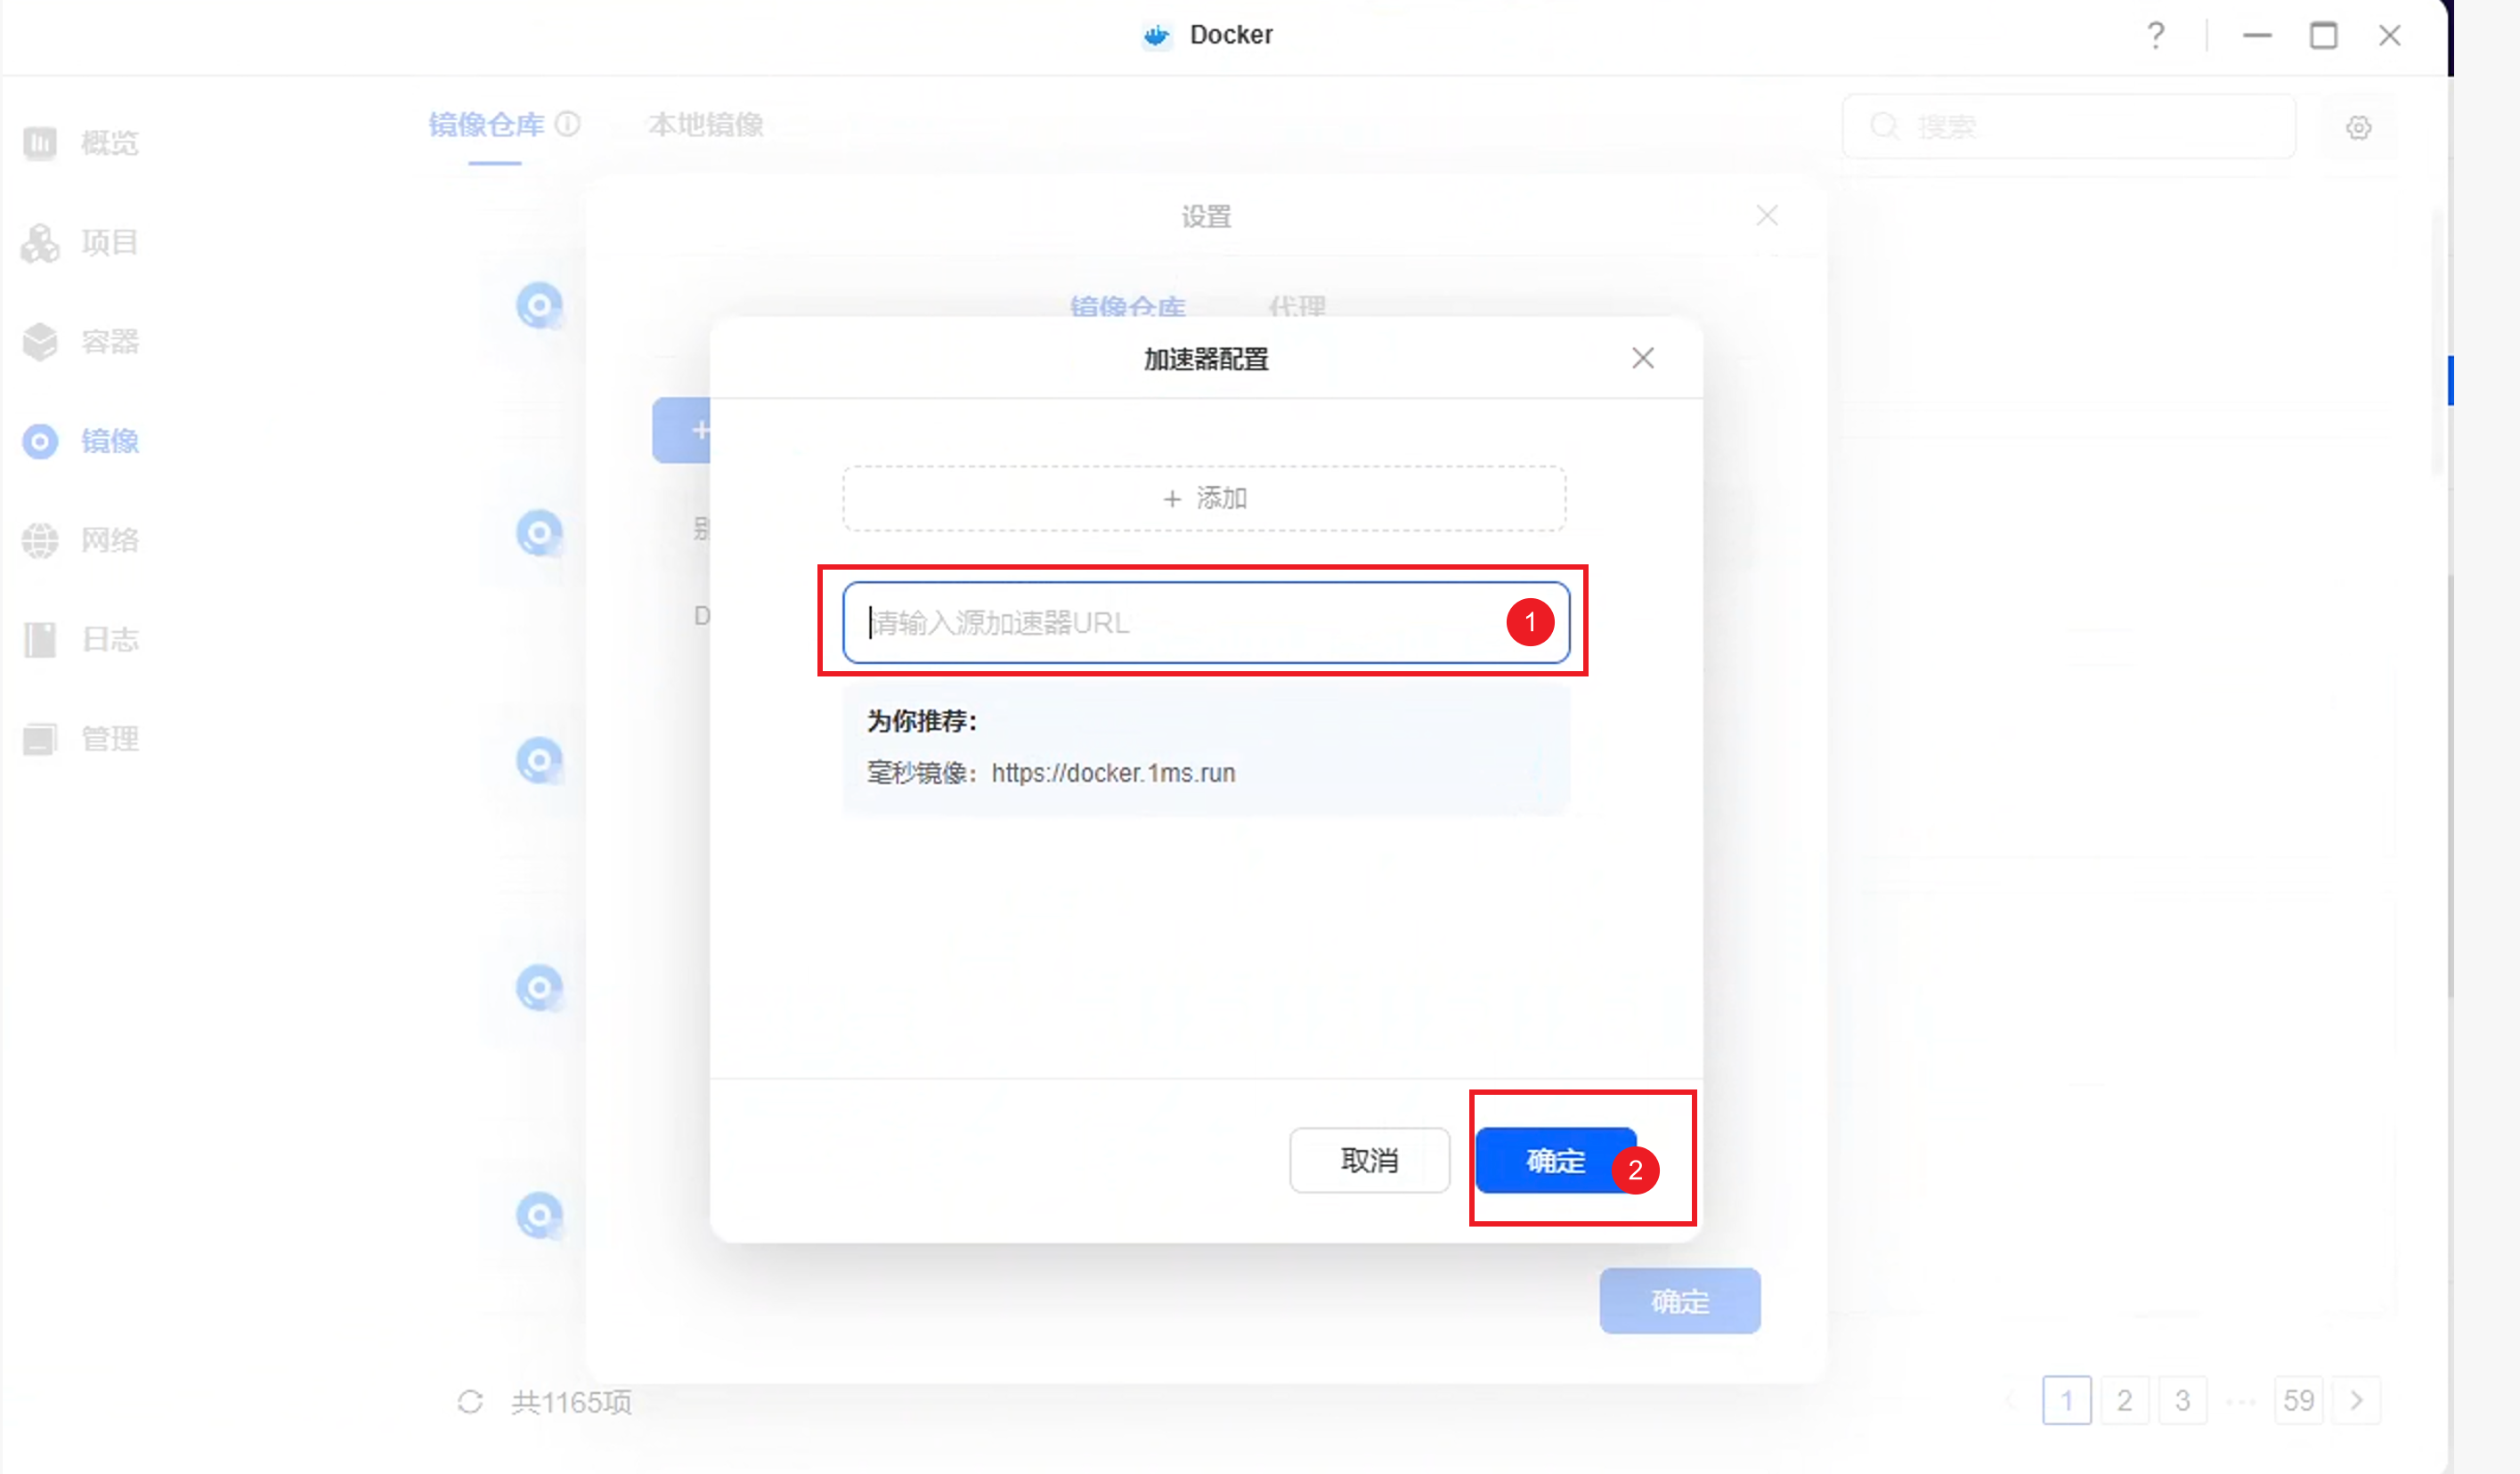Focus the 请输入源加速器URL input field

pyautogui.click(x=1205, y=622)
